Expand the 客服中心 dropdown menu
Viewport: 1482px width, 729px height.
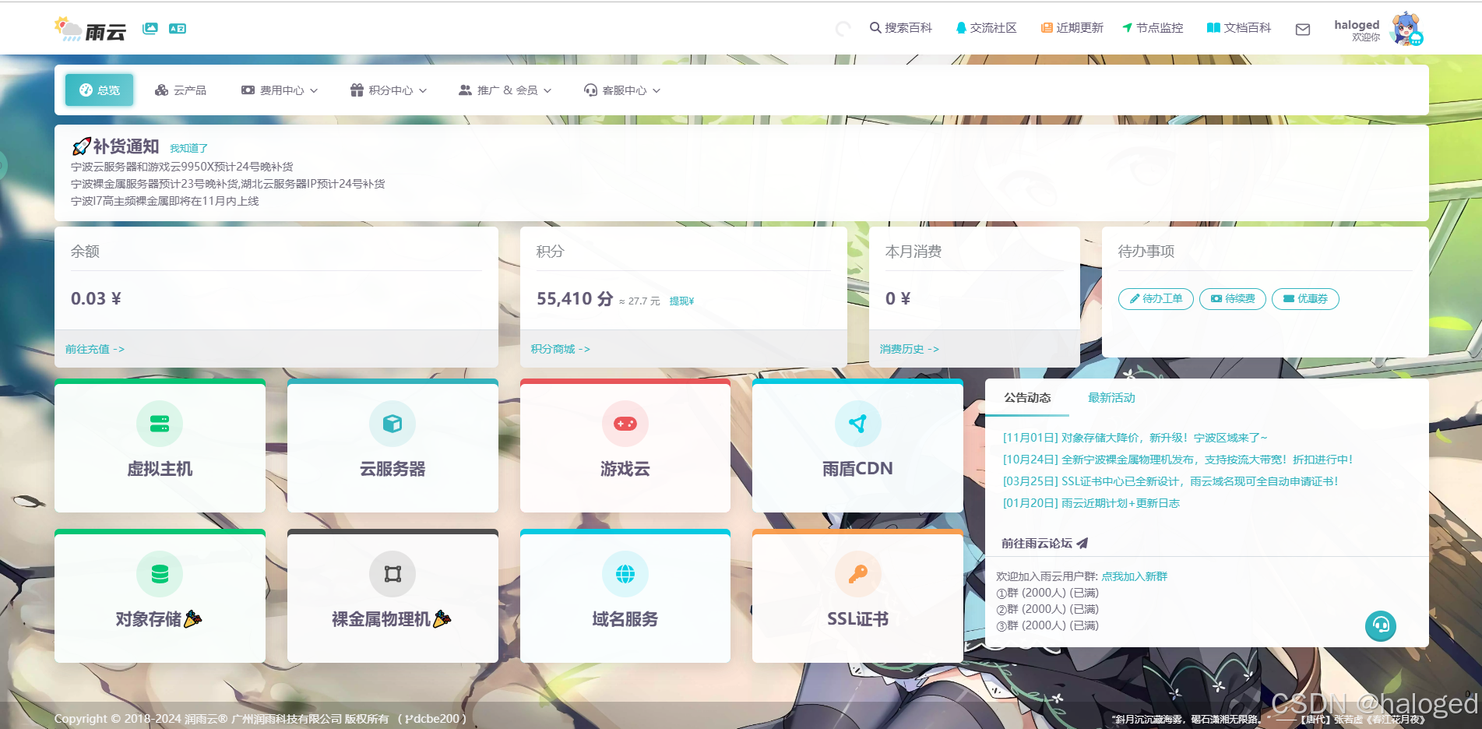pyautogui.click(x=622, y=90)
